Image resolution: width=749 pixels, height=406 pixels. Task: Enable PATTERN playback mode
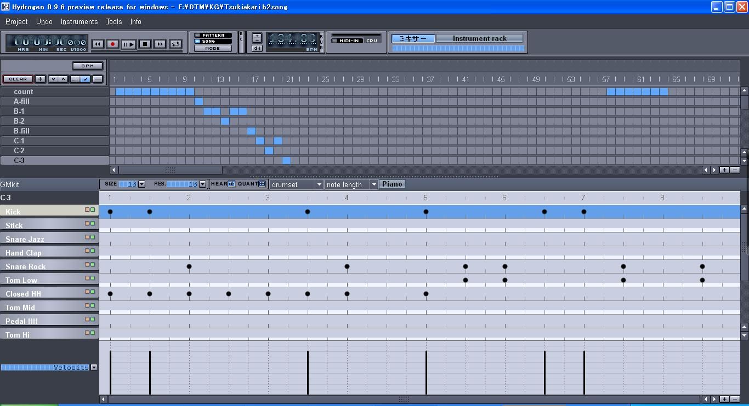213,35
